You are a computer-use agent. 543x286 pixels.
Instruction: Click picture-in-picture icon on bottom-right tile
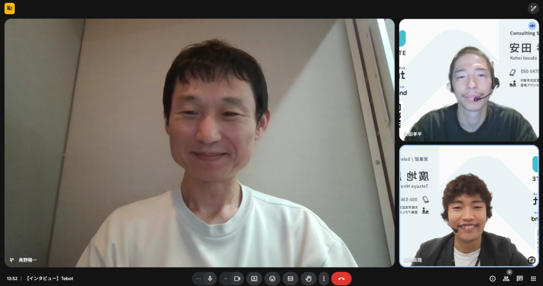[x=531, y=260]
